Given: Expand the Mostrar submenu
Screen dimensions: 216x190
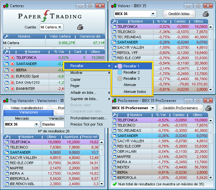Looking at the screenshot, I should (88, 73).
